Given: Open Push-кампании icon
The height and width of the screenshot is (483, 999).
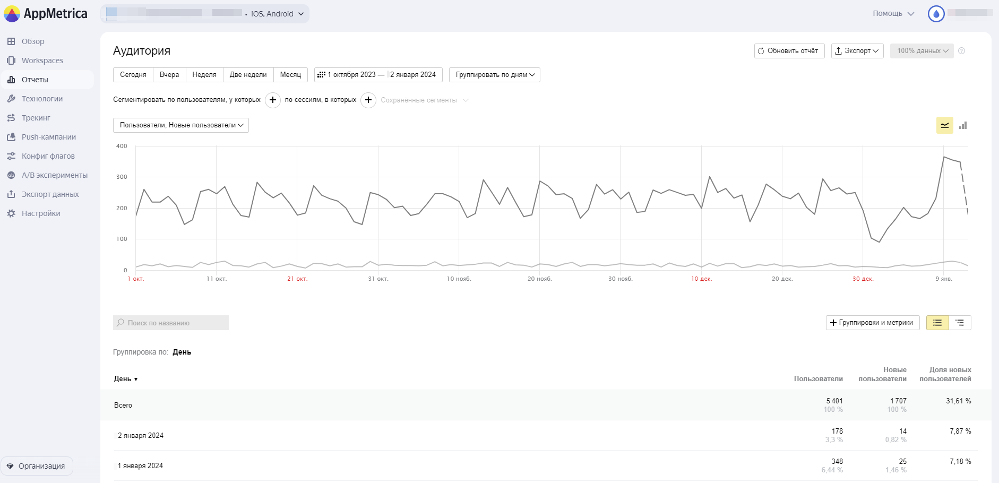Looking at the screenshot, I should [11, 137].
